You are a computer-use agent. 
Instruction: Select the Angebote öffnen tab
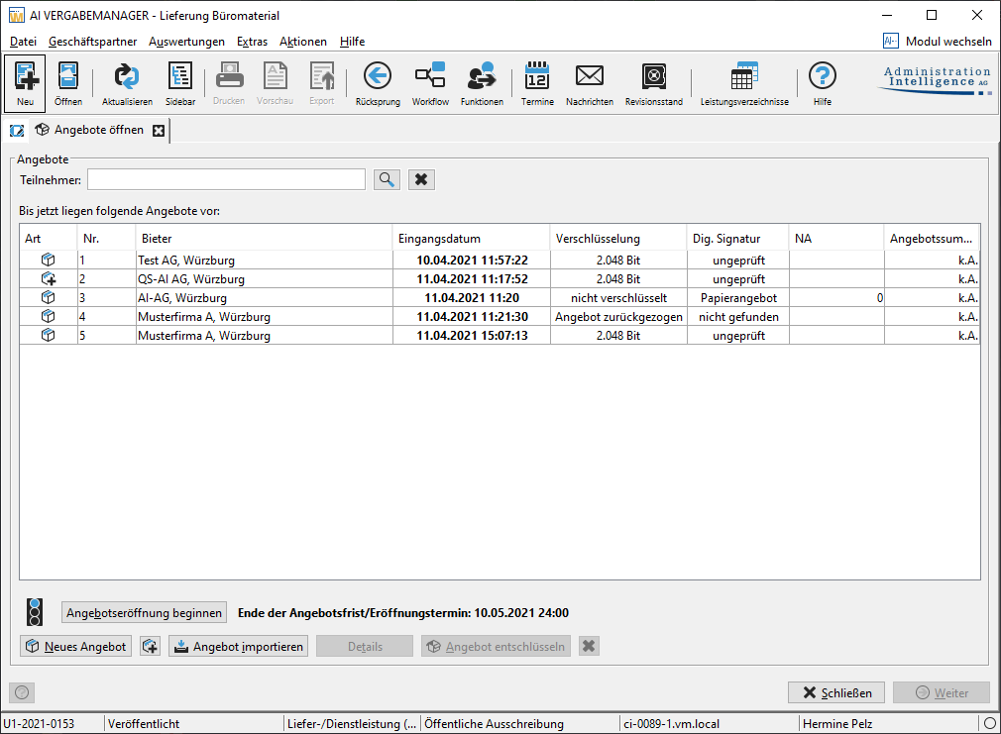click(x=99, y=130)
